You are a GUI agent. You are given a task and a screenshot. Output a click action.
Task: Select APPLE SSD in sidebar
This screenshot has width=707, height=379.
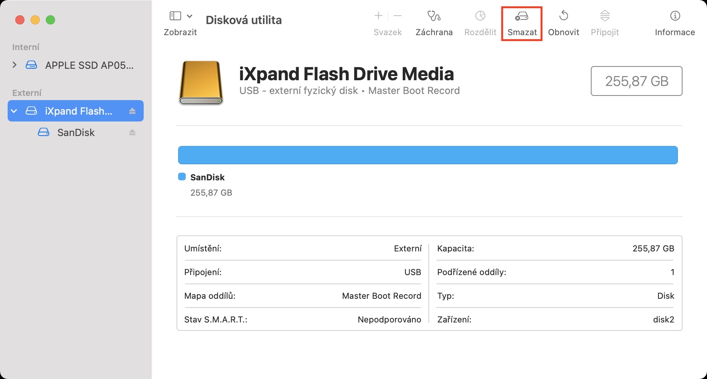89,65
